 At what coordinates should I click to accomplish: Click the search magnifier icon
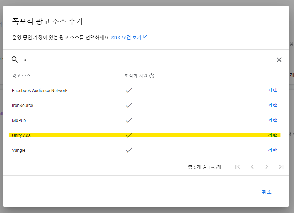click(15, 59)
